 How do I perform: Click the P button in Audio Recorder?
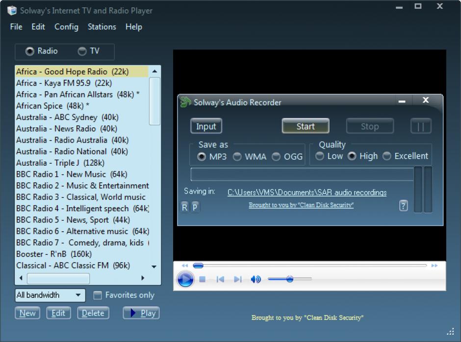click(195, 207)
